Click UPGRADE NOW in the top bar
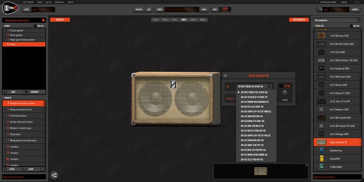 [x=328, y=2]
